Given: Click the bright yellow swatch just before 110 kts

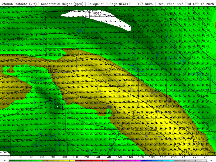Looking at the screenshot, I should point(72,161).
